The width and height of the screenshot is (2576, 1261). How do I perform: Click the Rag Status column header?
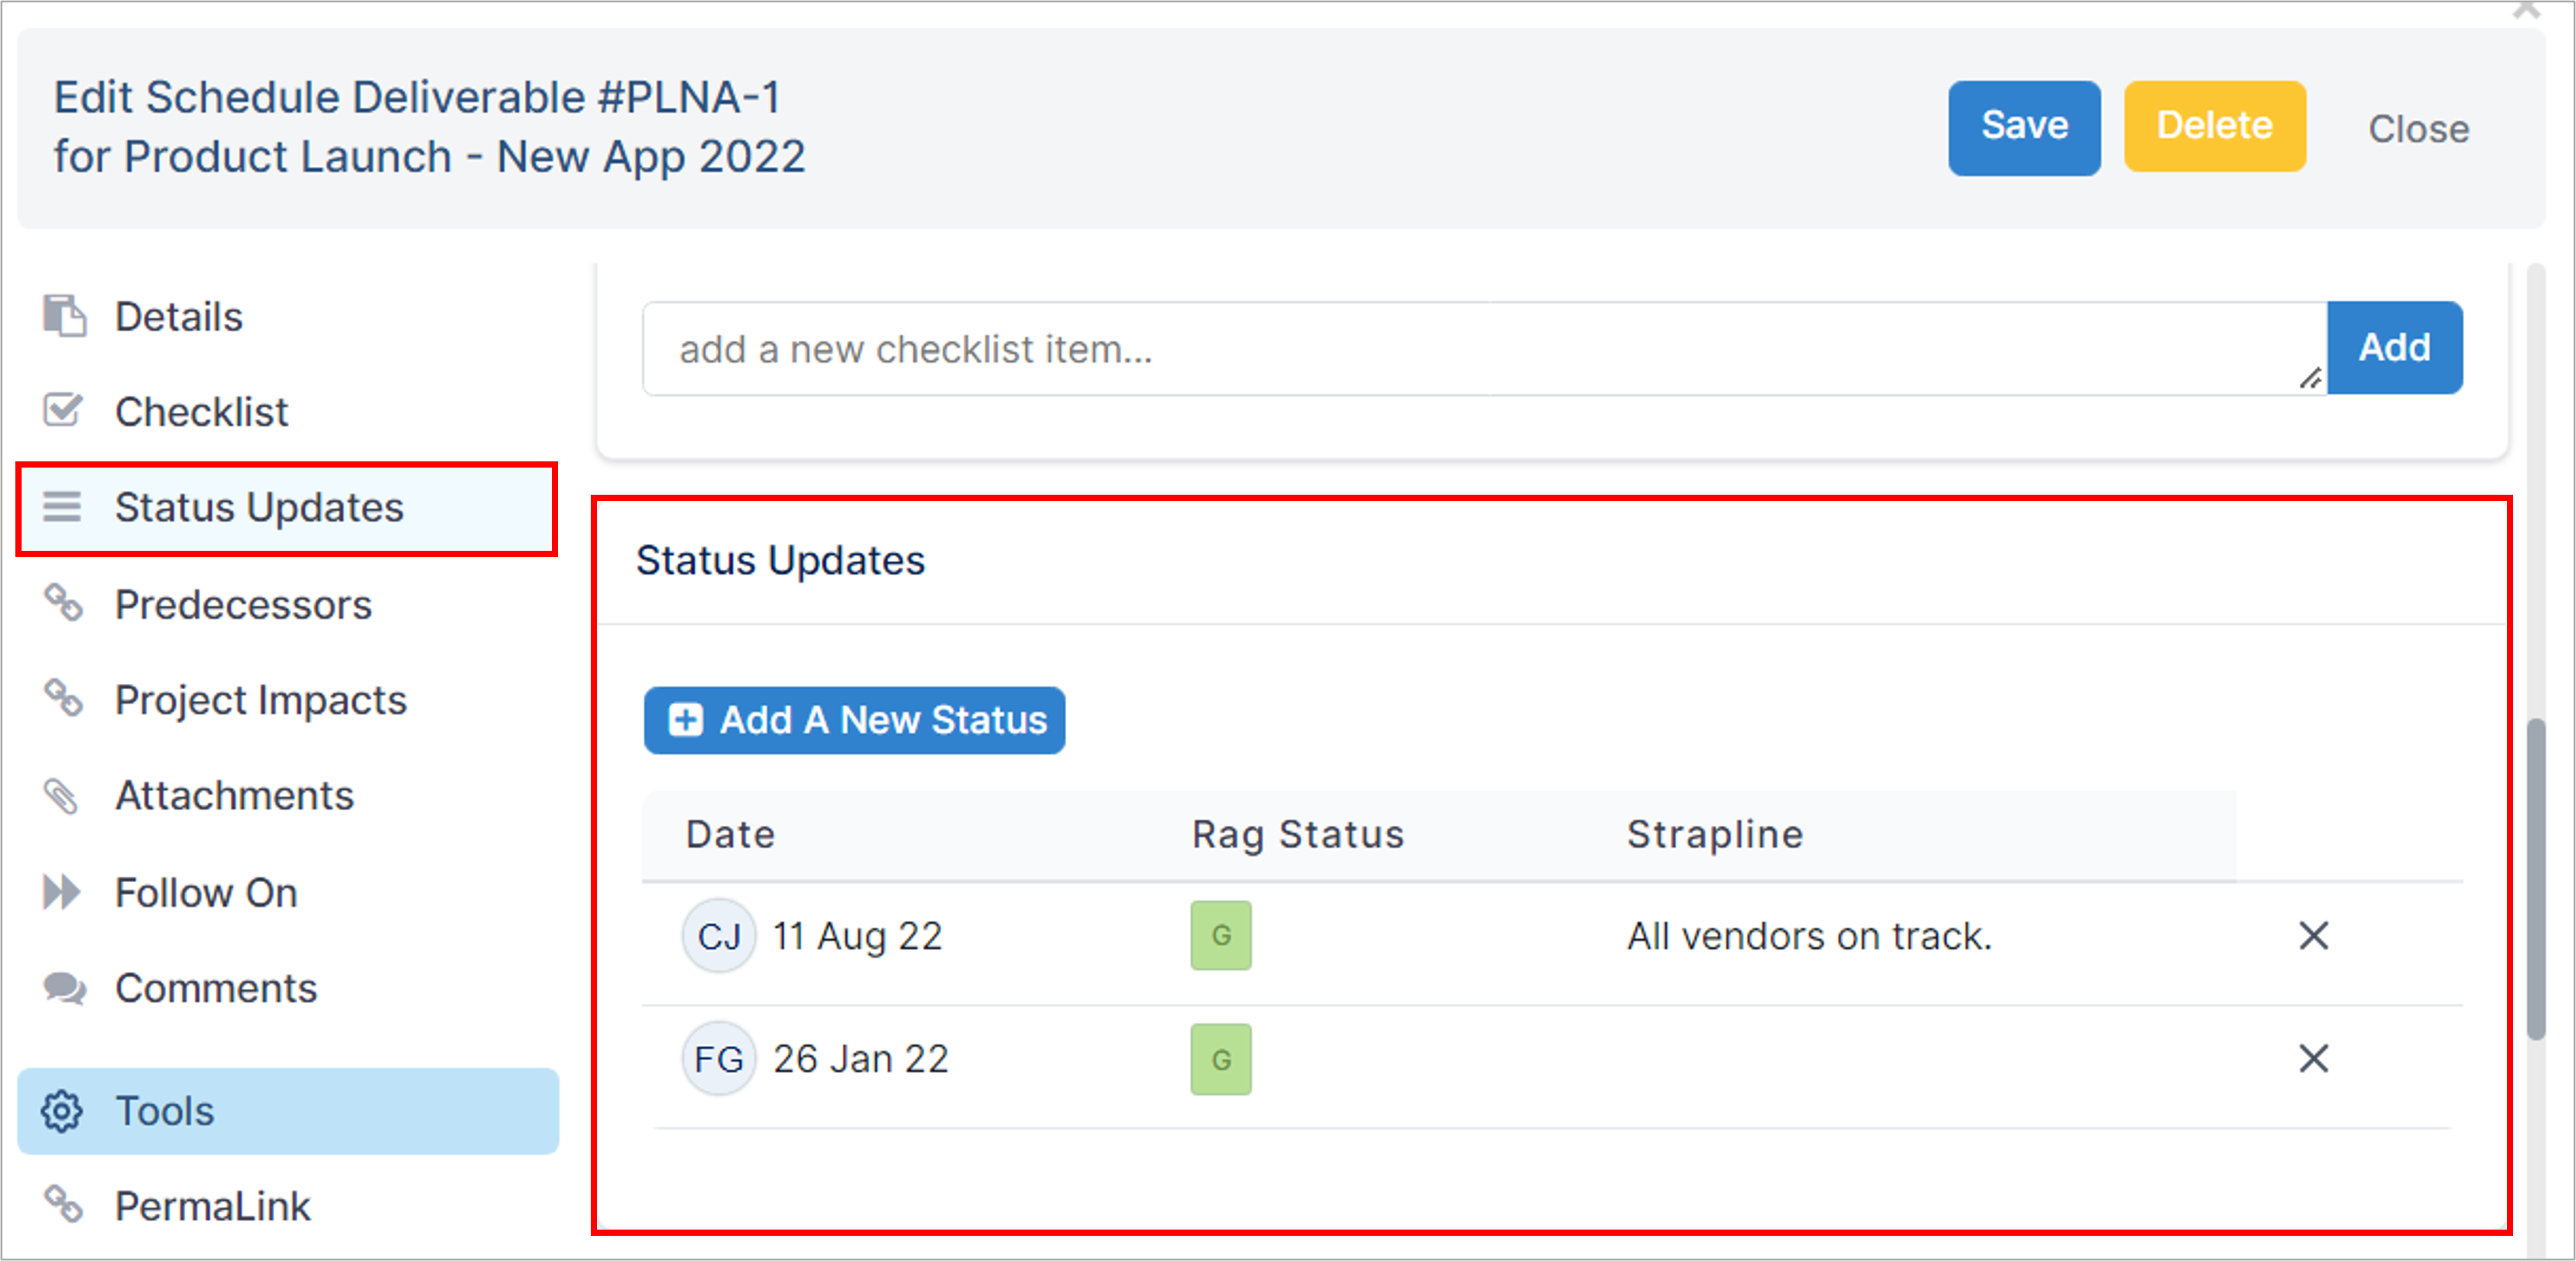point(1298,835)
